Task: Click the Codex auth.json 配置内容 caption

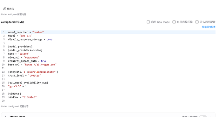Action: (x=14, y=14)
